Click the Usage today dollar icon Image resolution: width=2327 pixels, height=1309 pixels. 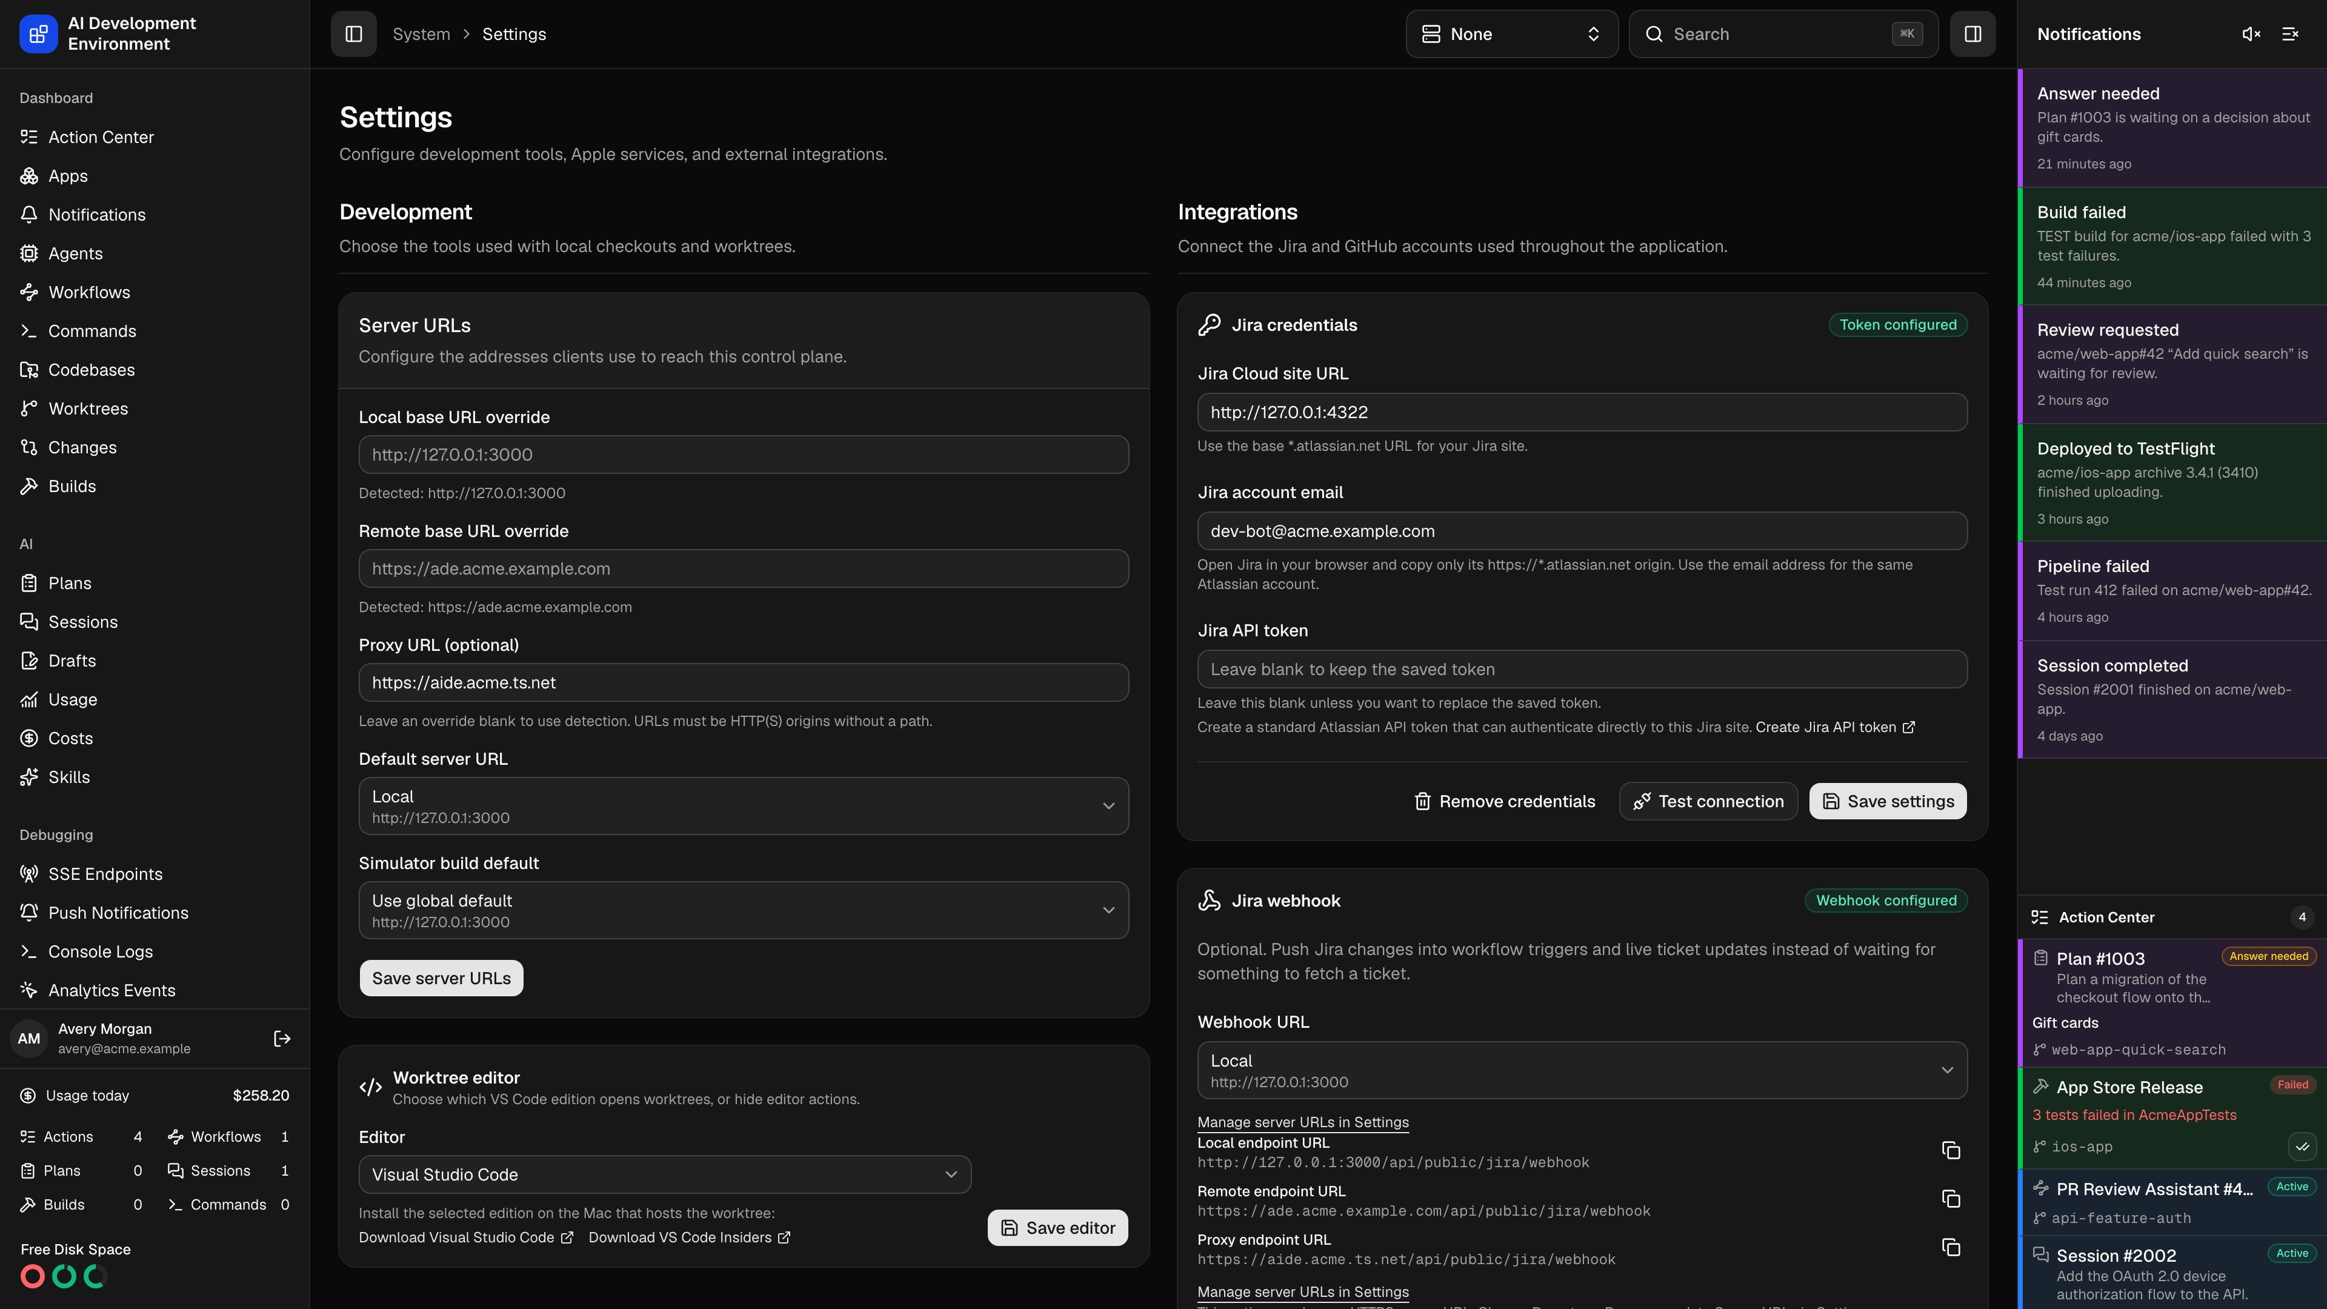[28, 1096]
